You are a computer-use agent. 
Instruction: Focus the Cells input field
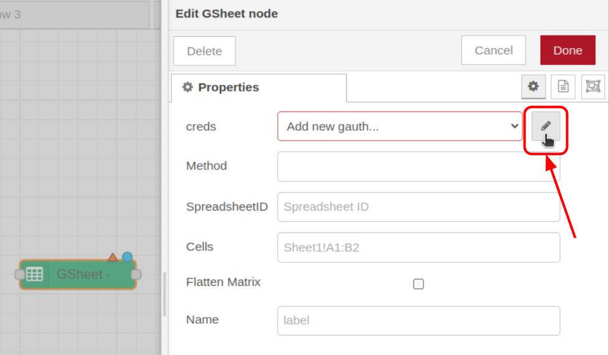pos(418,247)
